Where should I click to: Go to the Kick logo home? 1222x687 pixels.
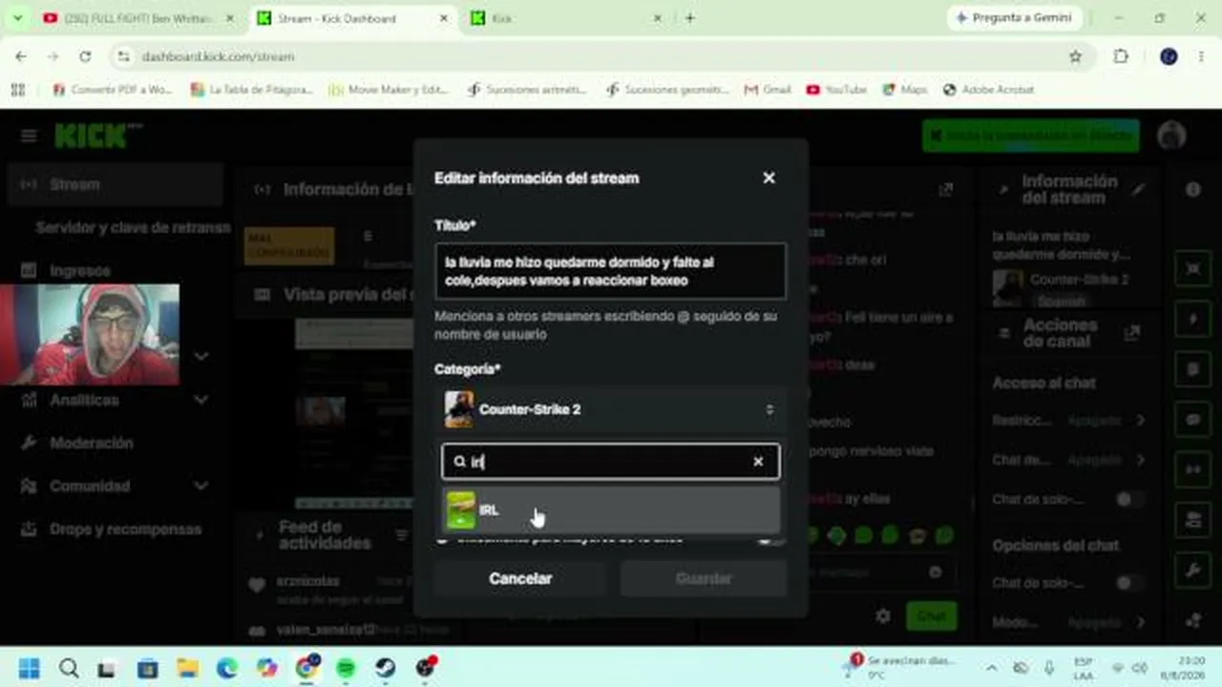pyautogui.click(x=98, y=135)
